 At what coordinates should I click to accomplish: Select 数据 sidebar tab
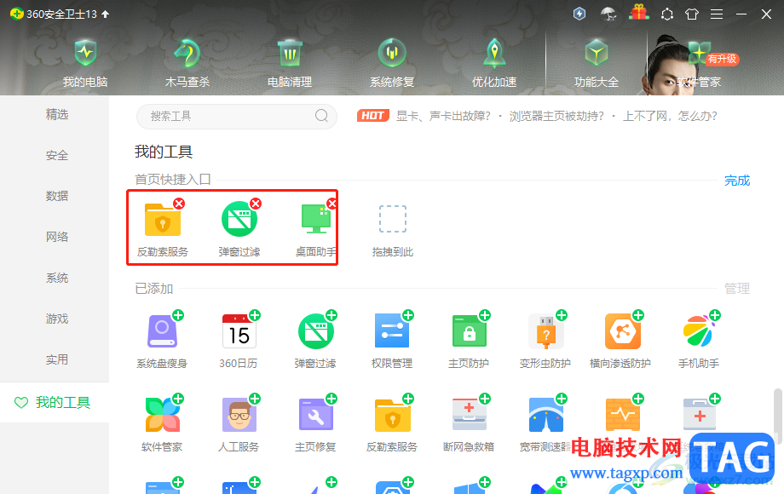click(57, 196)
